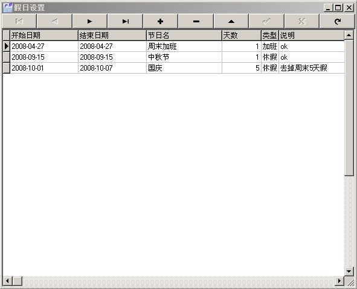Image resolution: width=357 pixels, height=289 pixels.
Task: Select the row indicator for 2008-10-01 row
Action: [x=7, y=68]
